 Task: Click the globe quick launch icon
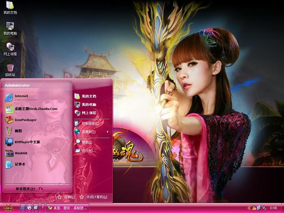(29, 208)
